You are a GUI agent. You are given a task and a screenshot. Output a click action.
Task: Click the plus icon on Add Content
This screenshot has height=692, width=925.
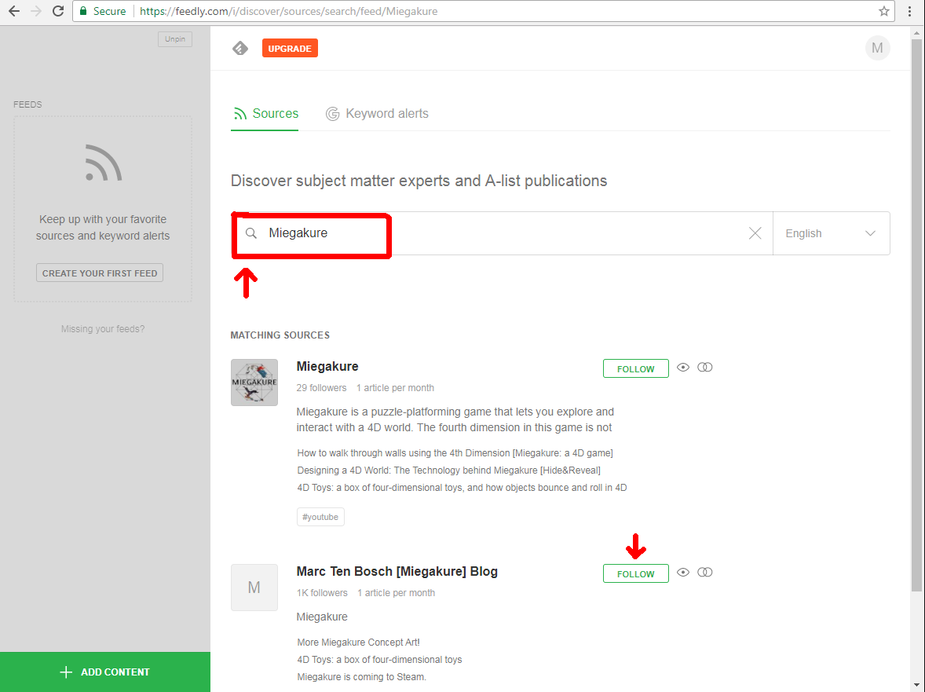click(x=66, y=672)
